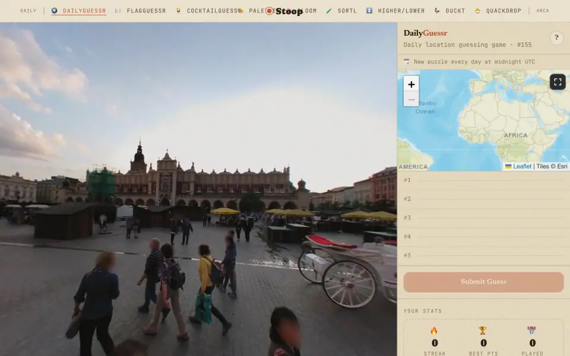Click the "PLAYED" stat label
Image resolution: width=570 pixels, height=356 pixels.
click(532, 354)
